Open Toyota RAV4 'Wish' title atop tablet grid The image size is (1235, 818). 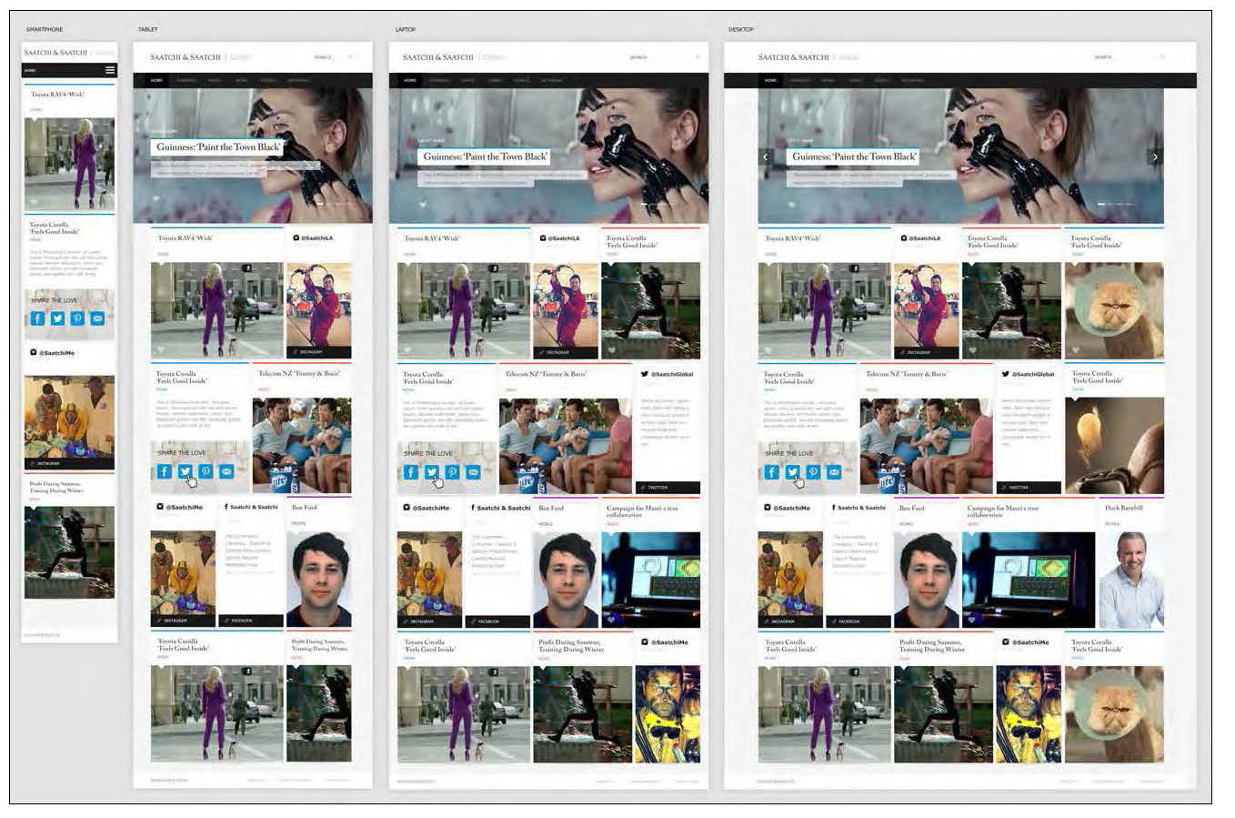186,238
